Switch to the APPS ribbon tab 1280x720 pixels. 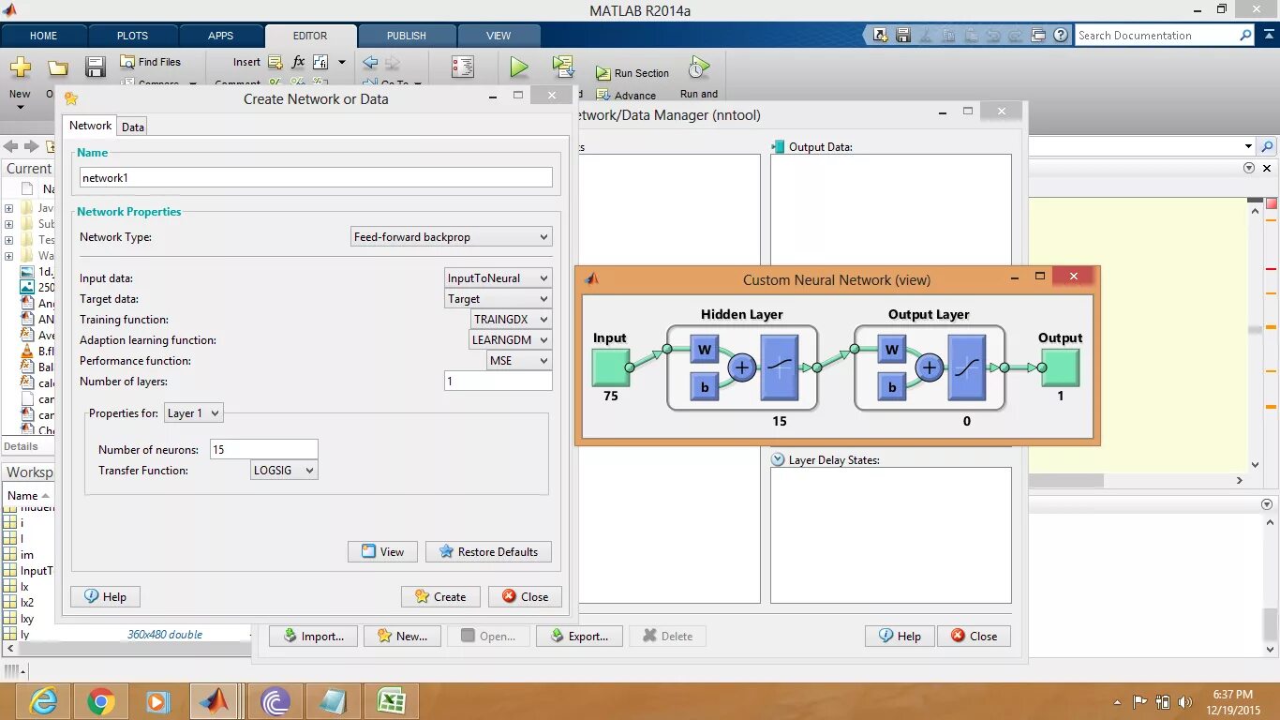click(221, 36)
